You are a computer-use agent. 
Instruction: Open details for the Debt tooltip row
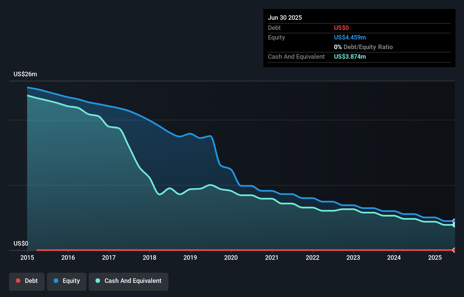274,28
